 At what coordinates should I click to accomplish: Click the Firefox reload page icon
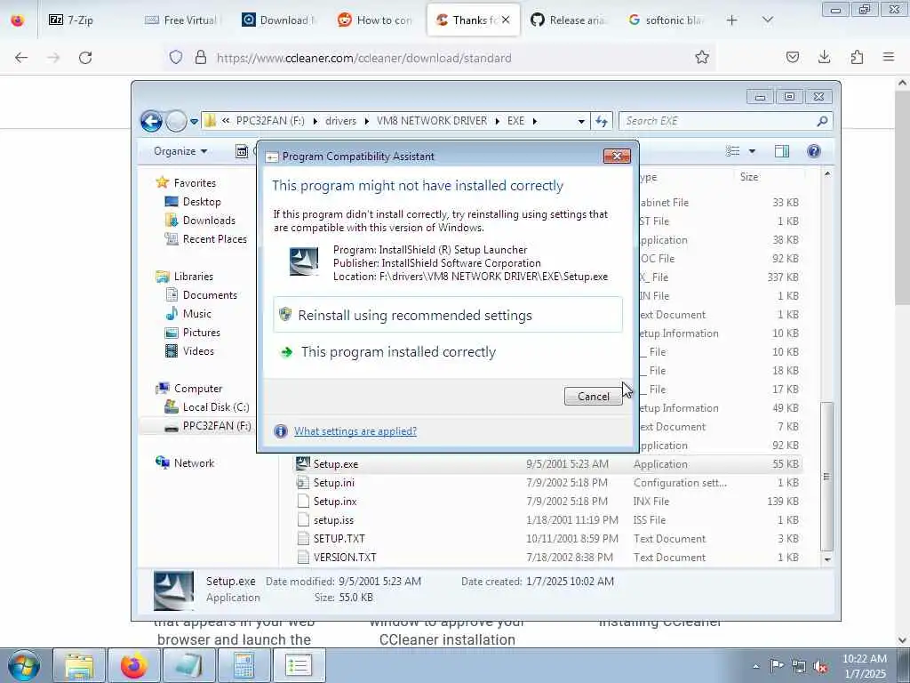(85, 58)
